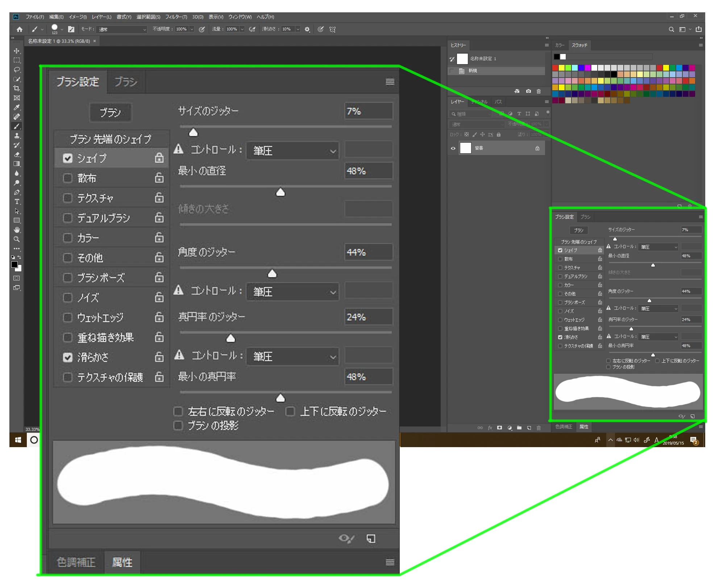This screenshot has height=587, width=715.
Task: Open the 滑らかさ dropdown arrow in options bar
Action: pos(298,29)
